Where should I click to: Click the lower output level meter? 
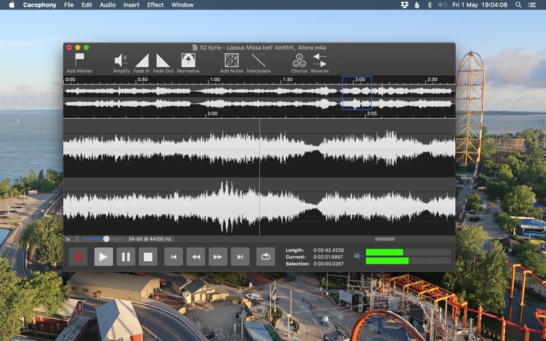click(408, 261)
